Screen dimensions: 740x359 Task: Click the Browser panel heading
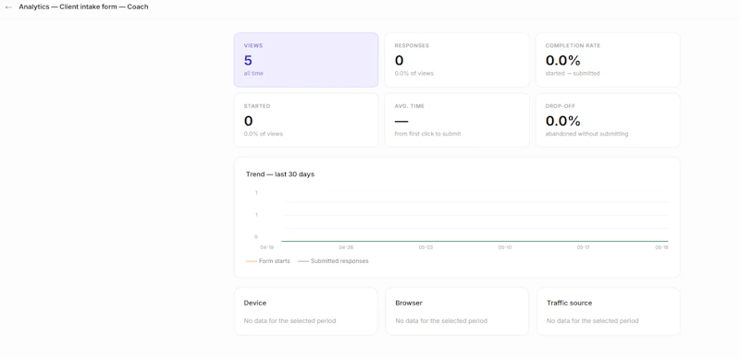(x=409, y=303)
